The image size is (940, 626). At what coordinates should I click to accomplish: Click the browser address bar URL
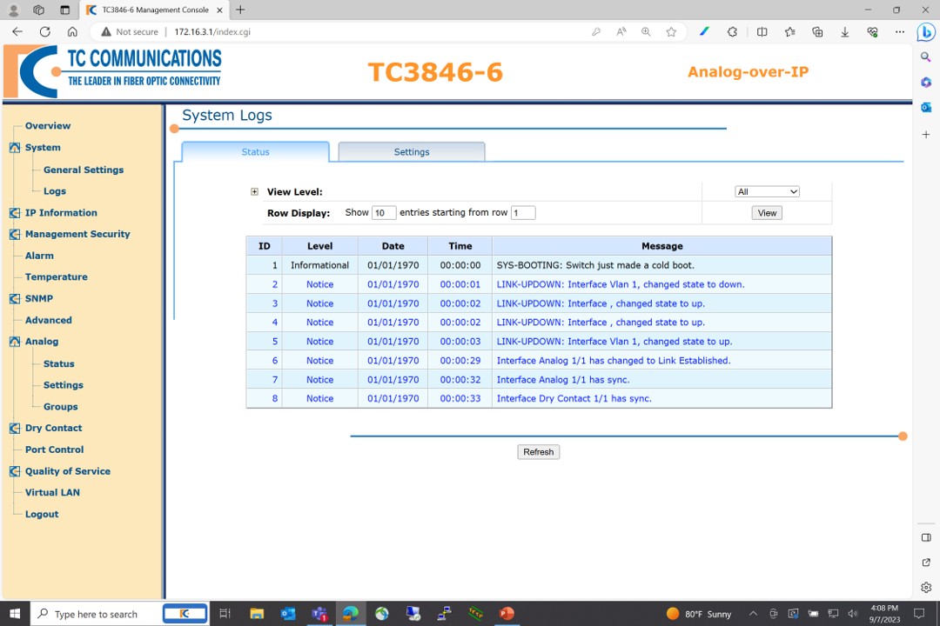[x=212, y=32]
